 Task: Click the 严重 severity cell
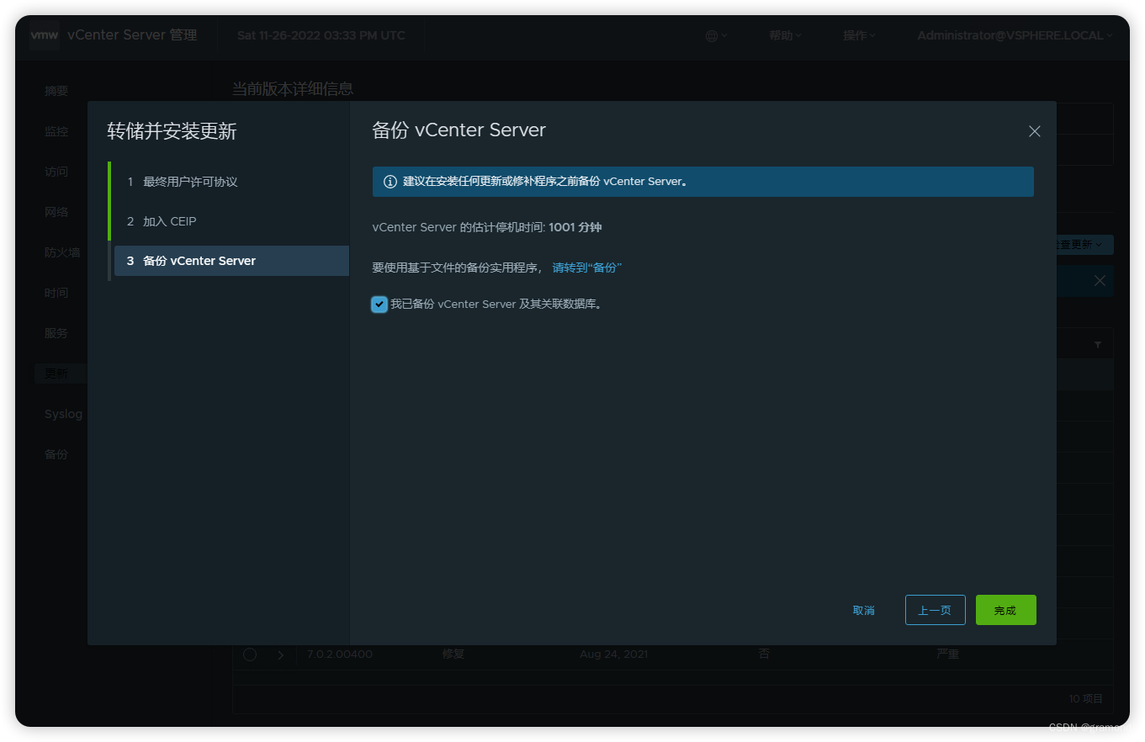coord(948,655)
